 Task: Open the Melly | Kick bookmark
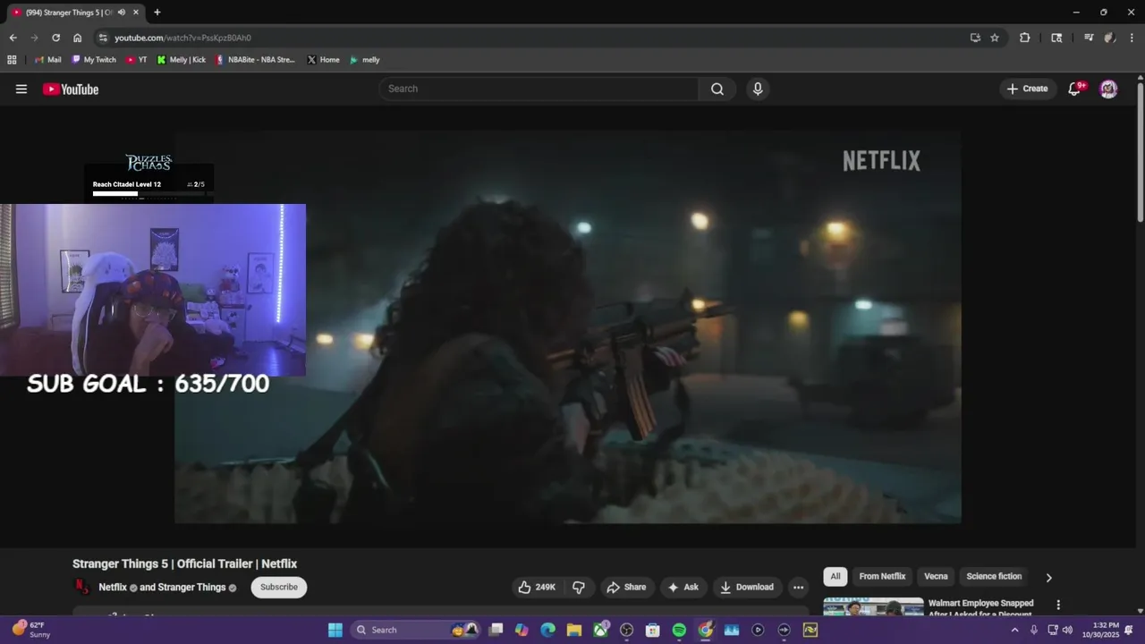[x=182, y=60]
